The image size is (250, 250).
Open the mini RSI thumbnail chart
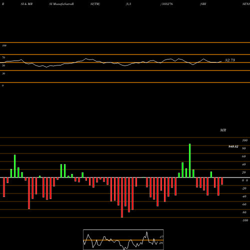tap(123, 239)
